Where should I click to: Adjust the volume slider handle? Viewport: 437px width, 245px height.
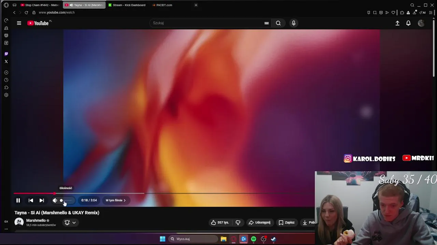click(61, 200)
